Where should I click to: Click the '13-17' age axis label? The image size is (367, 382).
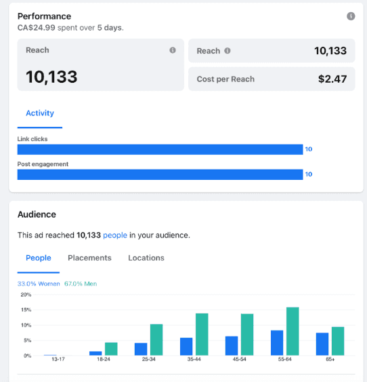coord(58,359)
